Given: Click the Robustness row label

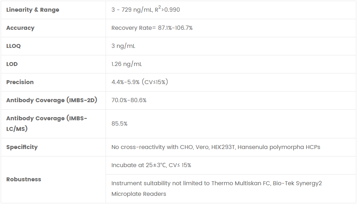Looking at the screenshot, I should [24, 180].
